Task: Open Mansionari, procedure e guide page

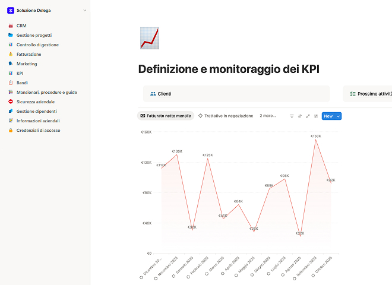Action: [47, 92]
